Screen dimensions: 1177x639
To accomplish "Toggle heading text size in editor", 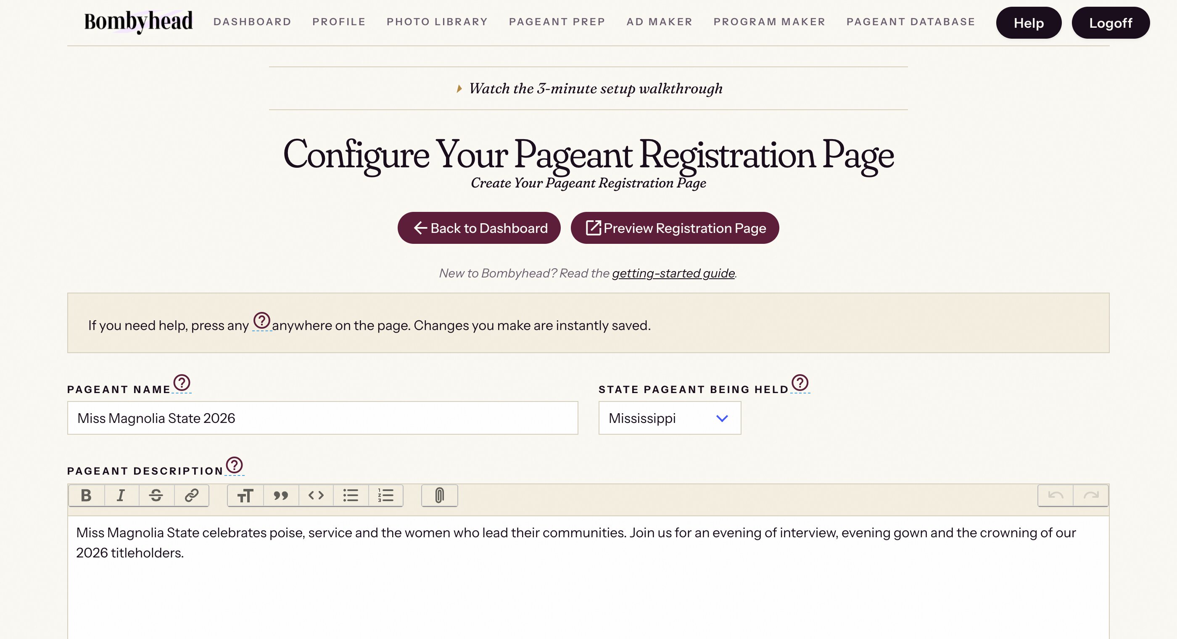I will tap(245, 496).
